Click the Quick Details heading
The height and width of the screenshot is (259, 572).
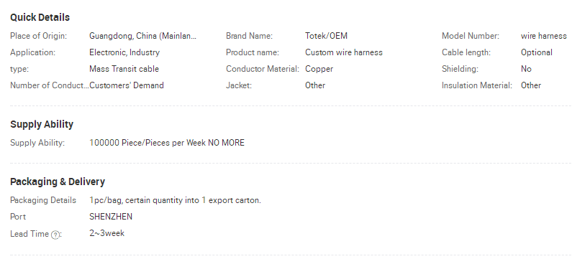click(40, 17)
